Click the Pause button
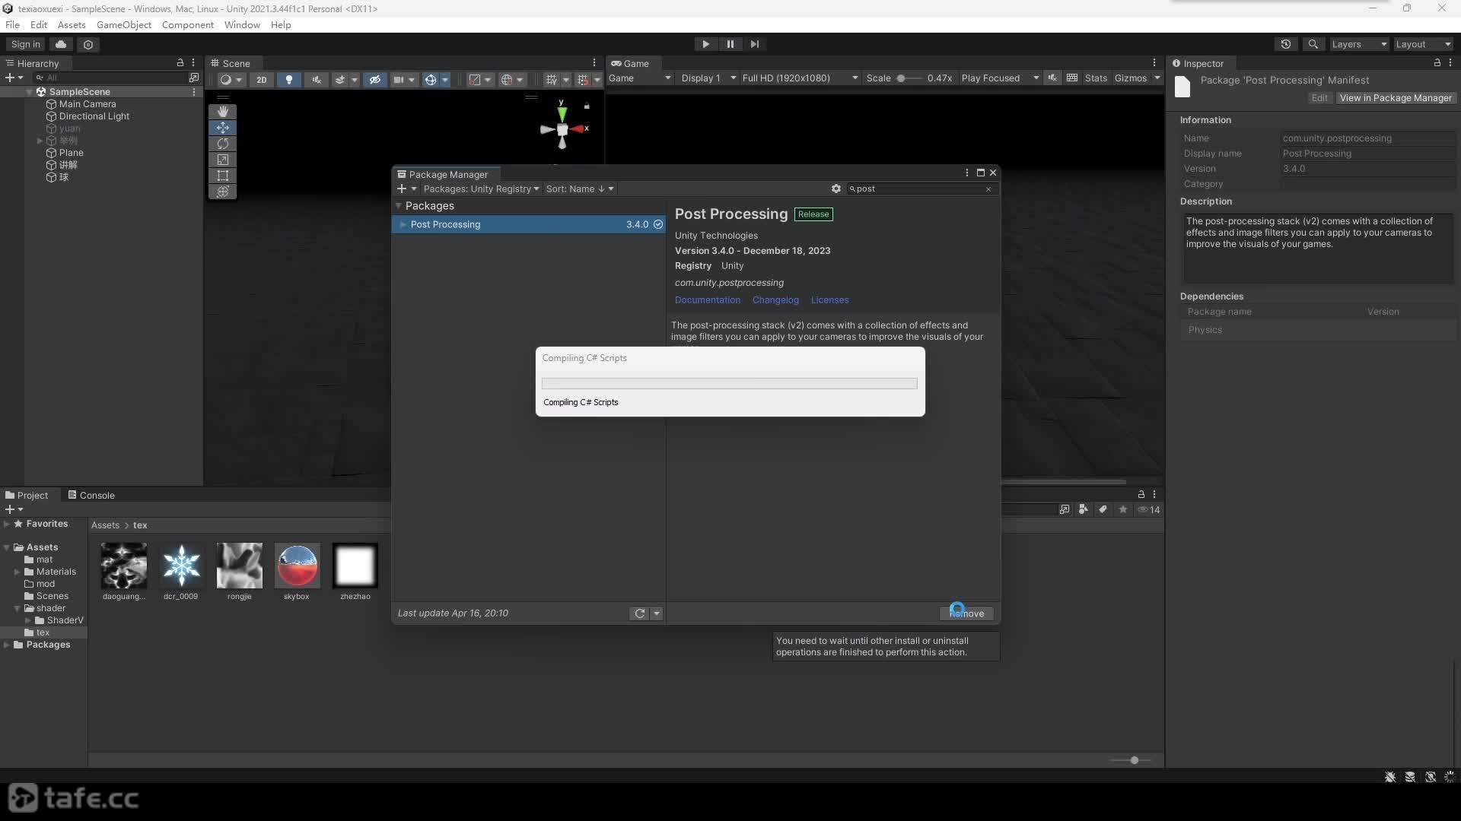 [730, 44]
